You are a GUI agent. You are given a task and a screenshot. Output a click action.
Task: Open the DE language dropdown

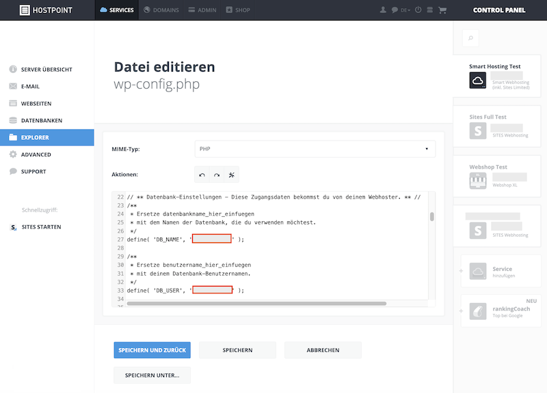pos(405,10)
